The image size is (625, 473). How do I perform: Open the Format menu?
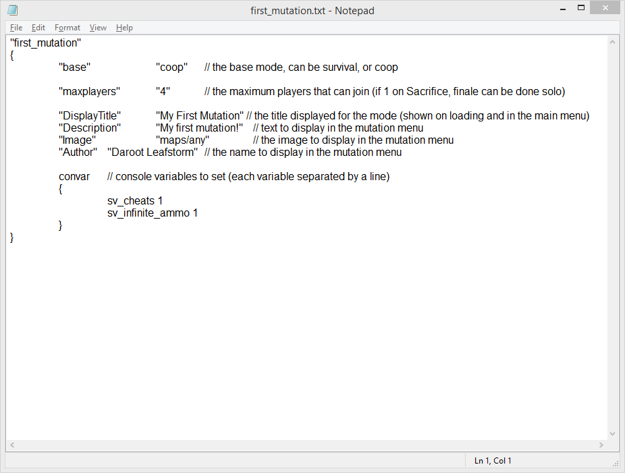tap(67, 28)
